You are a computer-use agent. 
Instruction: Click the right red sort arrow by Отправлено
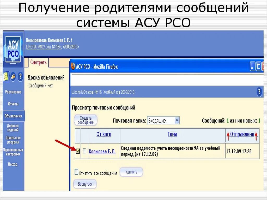tap(256, 136)
